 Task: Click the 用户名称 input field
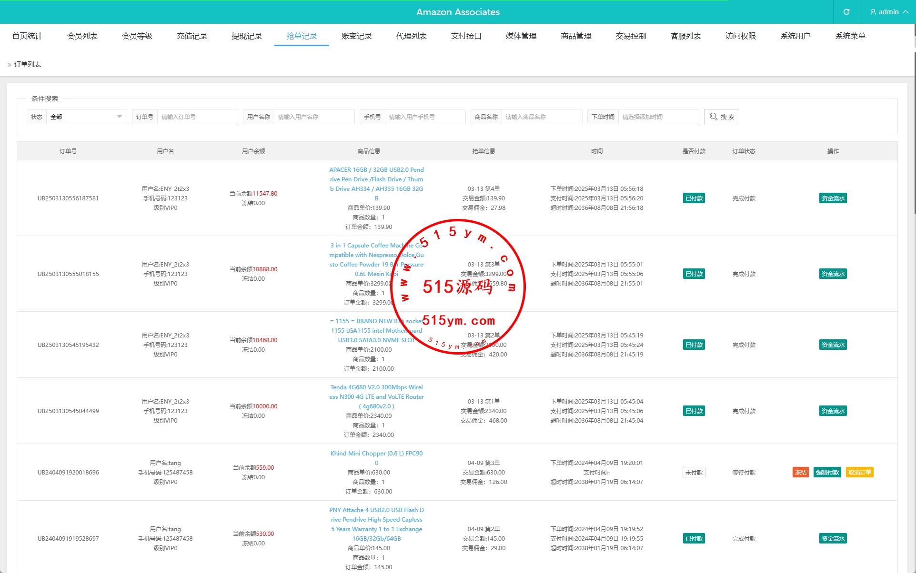click(x=313, y=117)
